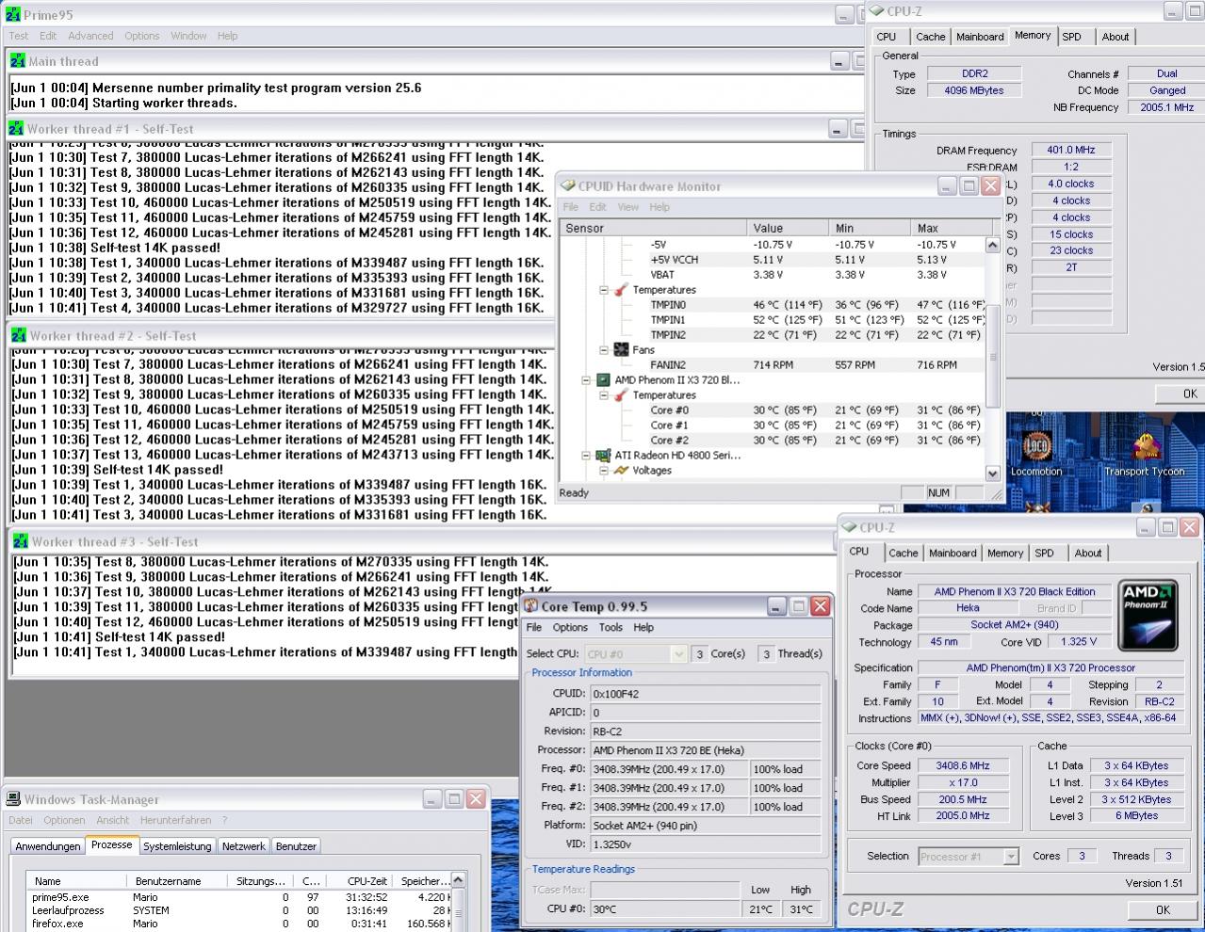This screenshot has height=932, width=1205.
Task: Click the Main thread window icon
Action: pos(18,61)
